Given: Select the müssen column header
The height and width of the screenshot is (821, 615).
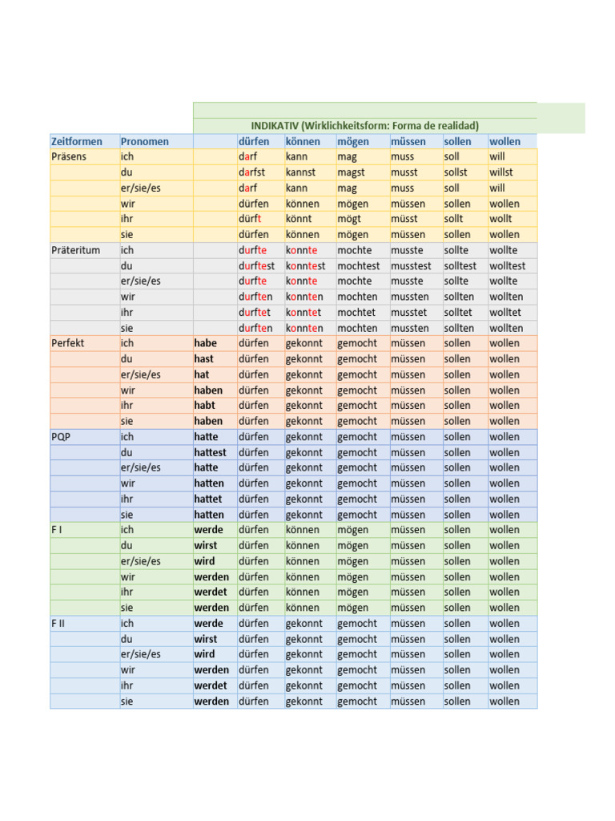Looking at the screenshot, I should [416, 141].
